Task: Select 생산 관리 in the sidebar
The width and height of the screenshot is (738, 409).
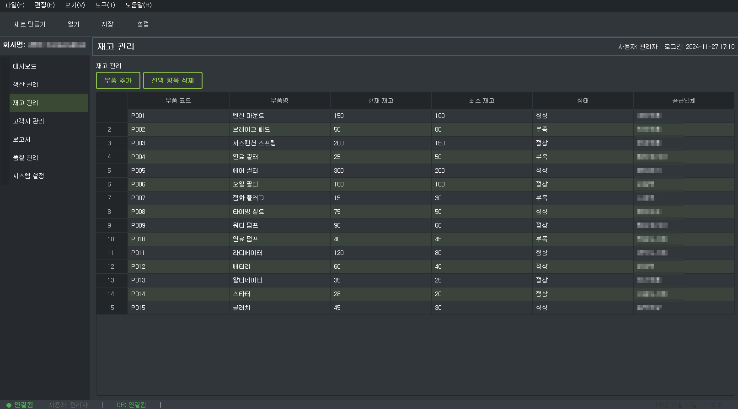Action: (26, 85)
